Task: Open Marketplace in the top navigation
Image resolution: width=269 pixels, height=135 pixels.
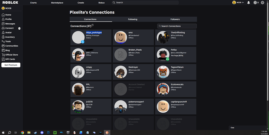Action: [57, 3]
